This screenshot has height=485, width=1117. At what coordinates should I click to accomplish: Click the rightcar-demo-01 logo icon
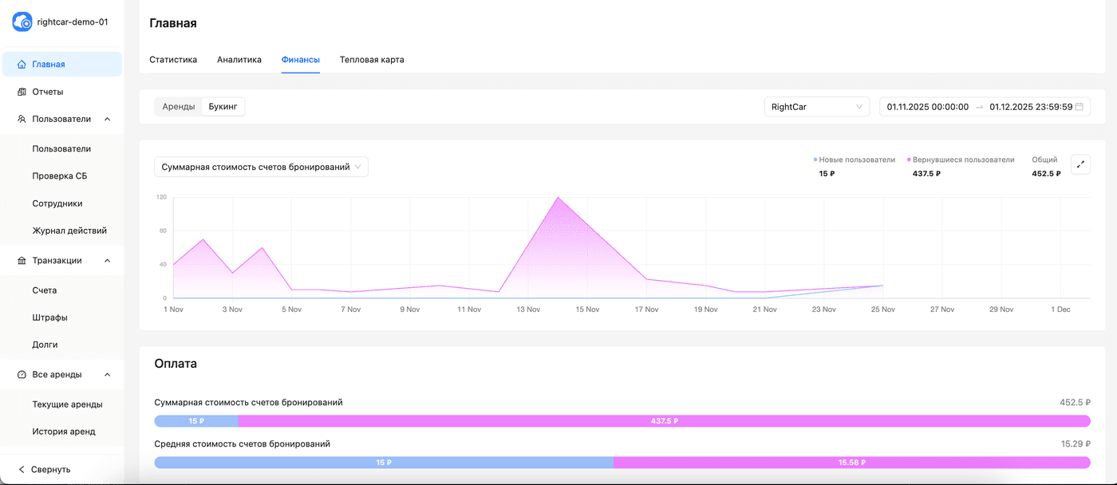pyautogui.click(x=22, y=22)
